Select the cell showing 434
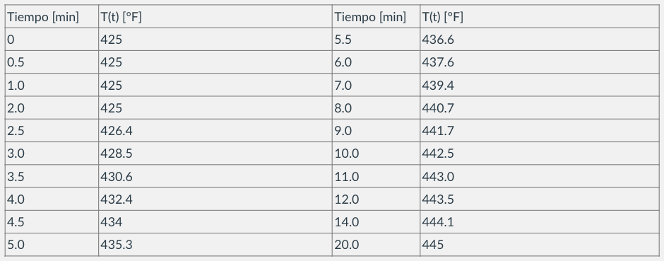 [x=215, y=221]
